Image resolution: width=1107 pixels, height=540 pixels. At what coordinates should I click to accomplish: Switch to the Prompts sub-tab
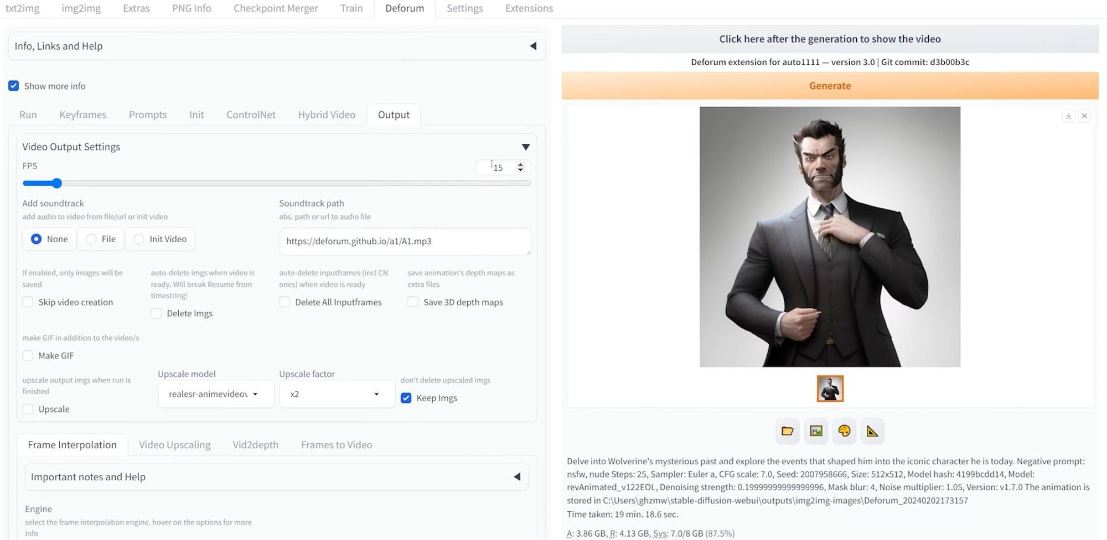click(148, 114)
